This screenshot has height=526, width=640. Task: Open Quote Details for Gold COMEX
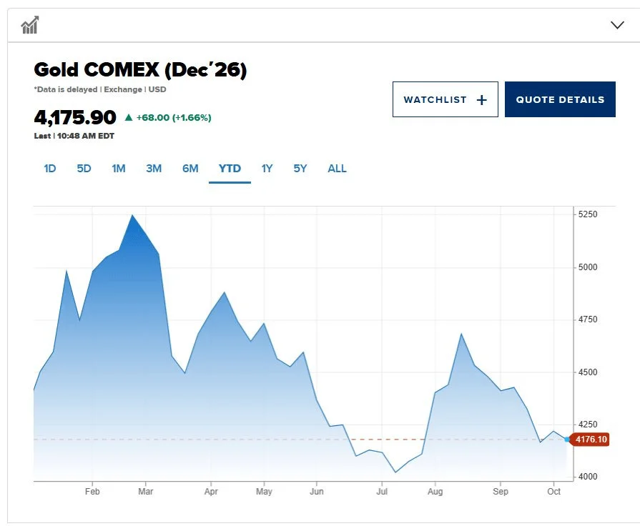point(560,99)
